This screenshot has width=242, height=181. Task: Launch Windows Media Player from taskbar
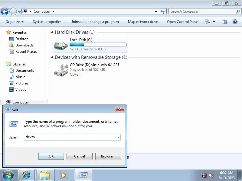pyautogui.click(x=64, y=175)
